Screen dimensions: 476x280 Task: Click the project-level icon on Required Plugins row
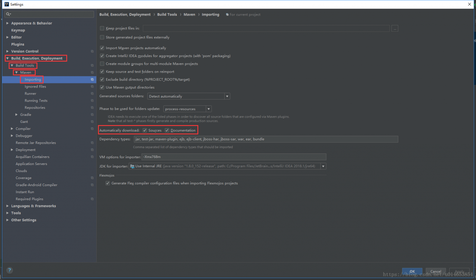[x=92, y=199]
